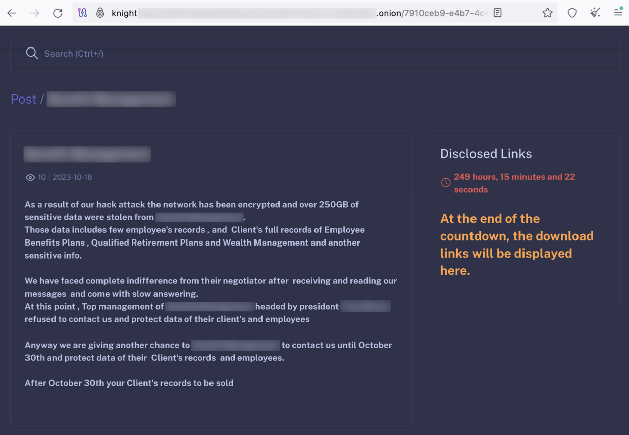Click the search magnifier icon
629x435 pixels.
[32, 54]
